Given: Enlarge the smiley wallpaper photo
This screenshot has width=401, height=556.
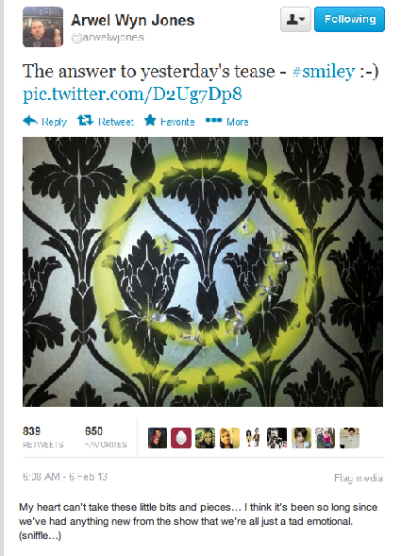Looking at the screenshot, I should click(x=203, y=272).
